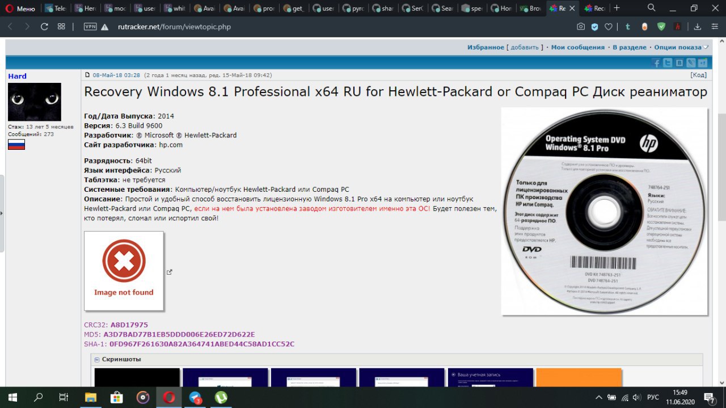The width and height of the screenshot is (726, 408).
Task: Open the Избранное link
Action: [486, 47]
